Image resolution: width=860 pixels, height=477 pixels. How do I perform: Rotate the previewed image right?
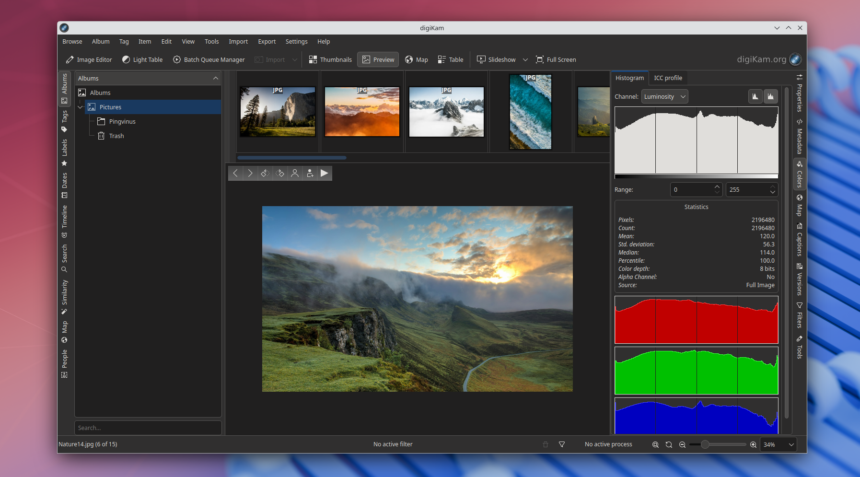click(280, 173)
